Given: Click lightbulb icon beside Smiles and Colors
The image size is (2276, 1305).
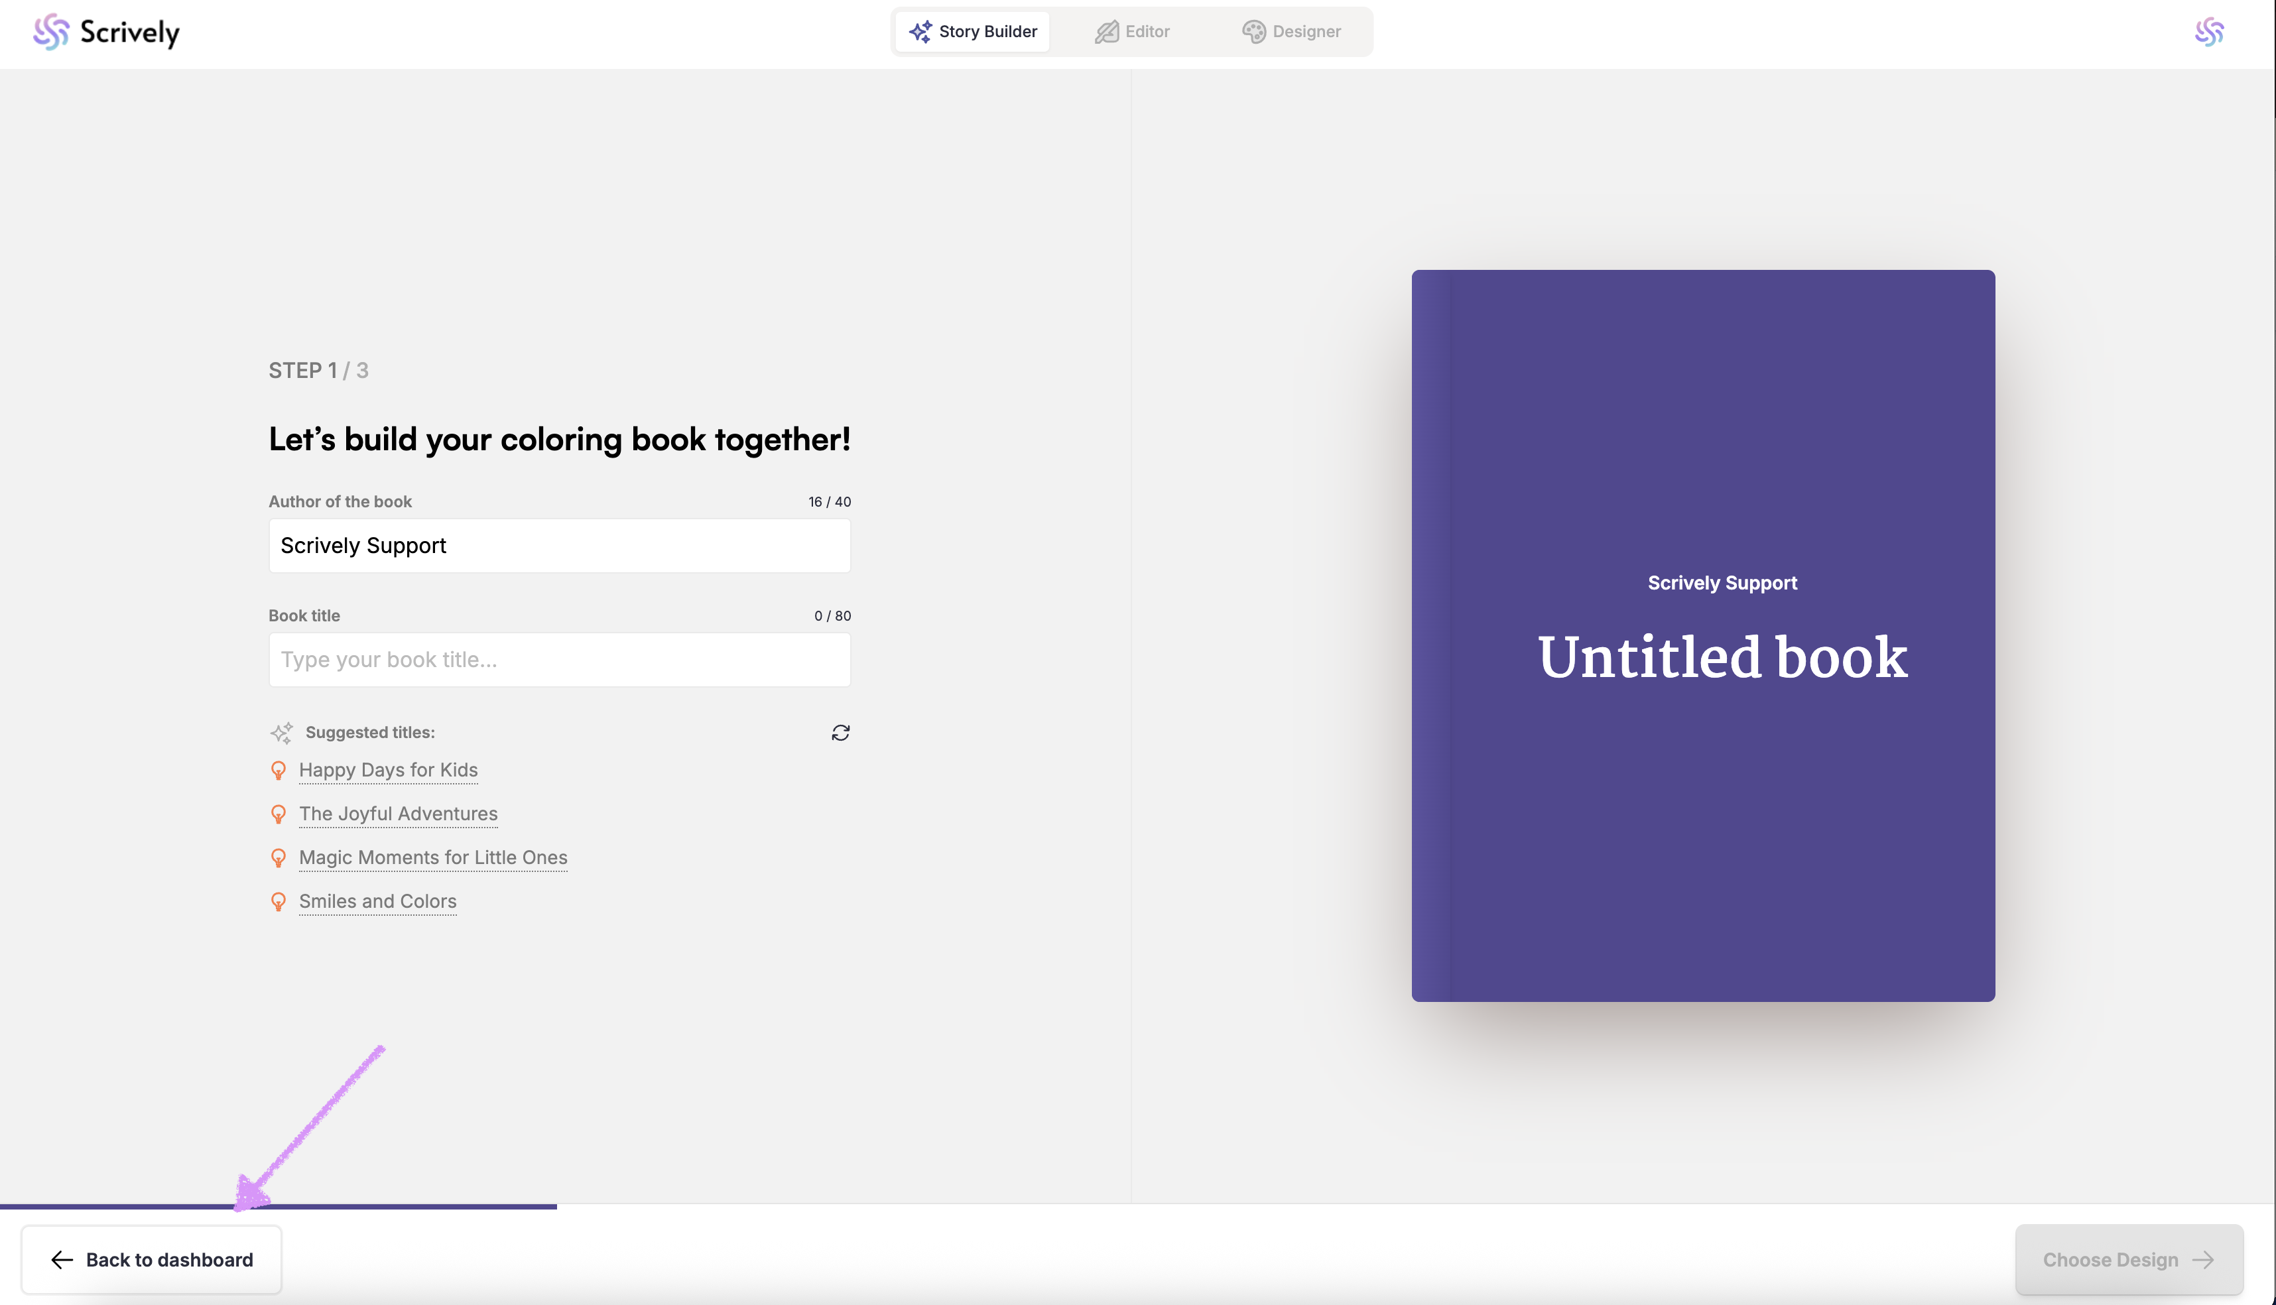Looking at the screenshot, I should pos(279,902).
